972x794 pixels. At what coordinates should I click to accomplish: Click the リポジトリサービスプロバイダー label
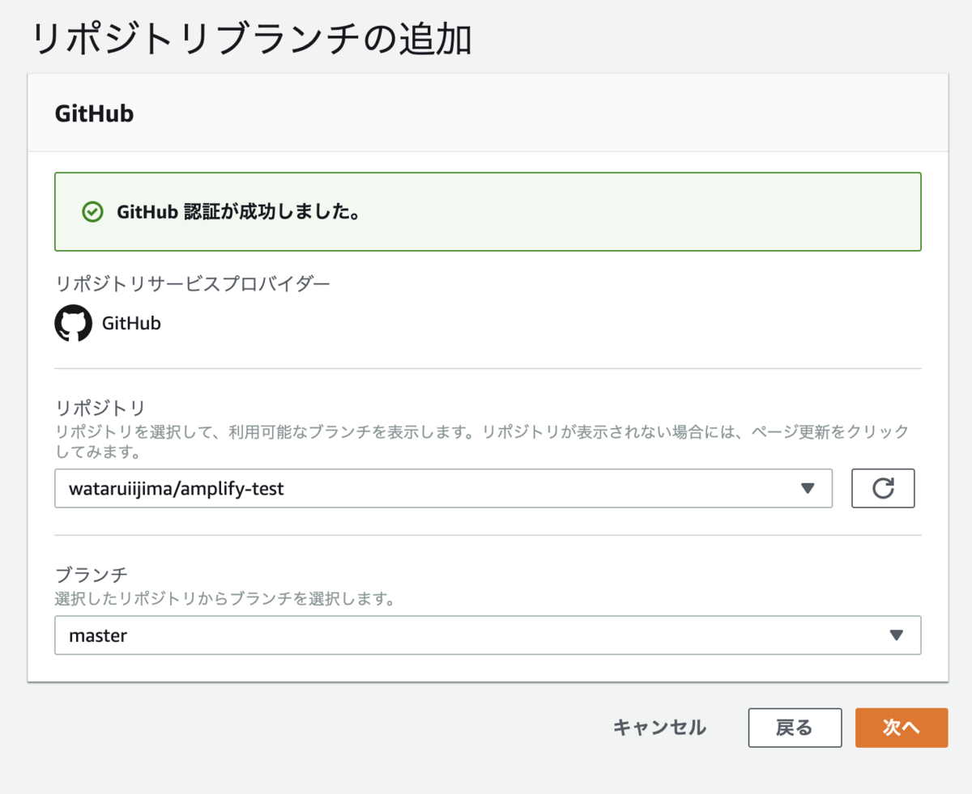pyautogui.click(x=192, y=283)
